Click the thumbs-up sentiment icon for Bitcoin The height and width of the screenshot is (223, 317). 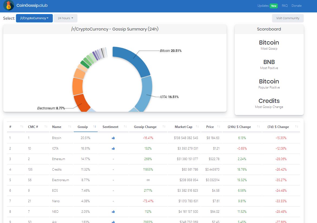tap(113, 138)
